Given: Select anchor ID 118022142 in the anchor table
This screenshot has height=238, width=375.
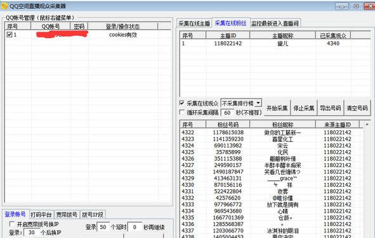Looking at the screenshot, I should point(228,44).
